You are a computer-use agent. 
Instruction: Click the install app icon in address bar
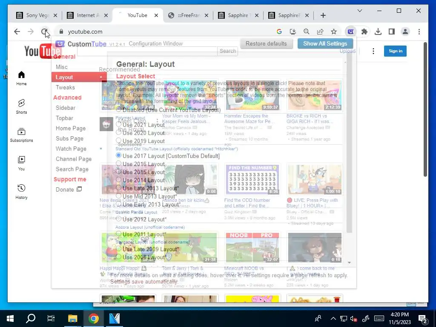point(293,32)
